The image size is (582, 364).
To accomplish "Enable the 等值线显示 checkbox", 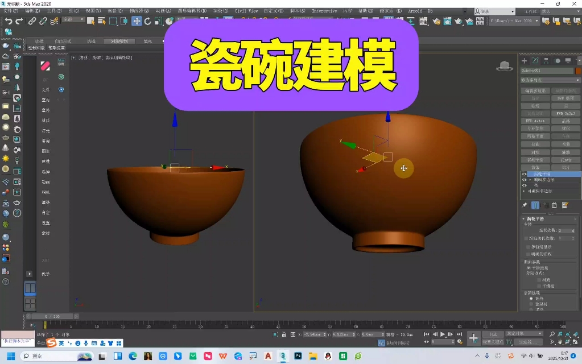I will [529, 246].
